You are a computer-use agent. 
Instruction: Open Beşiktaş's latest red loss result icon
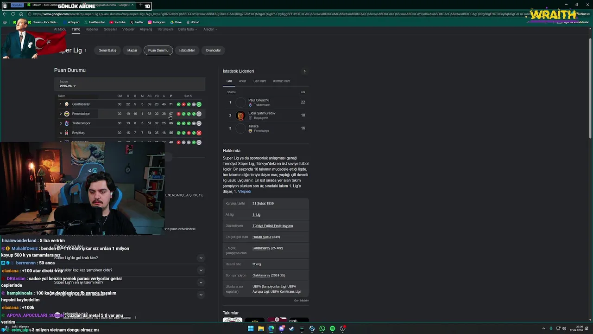pos(199,133)
